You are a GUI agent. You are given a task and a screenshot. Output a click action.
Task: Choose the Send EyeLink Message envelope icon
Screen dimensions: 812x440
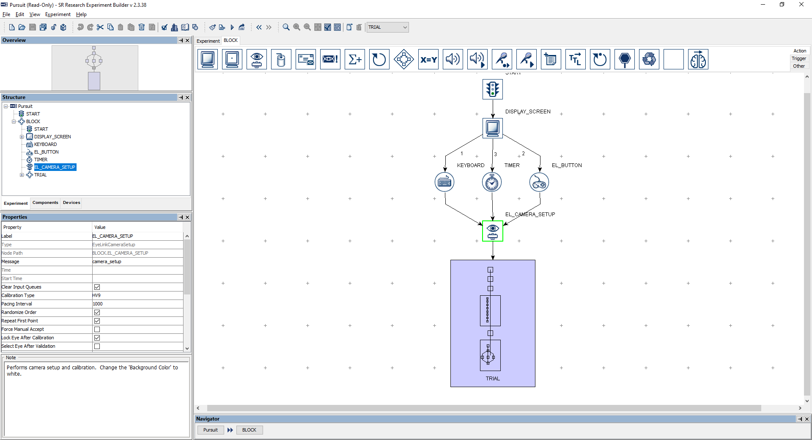pyautogui.click(x=306, y=59)
